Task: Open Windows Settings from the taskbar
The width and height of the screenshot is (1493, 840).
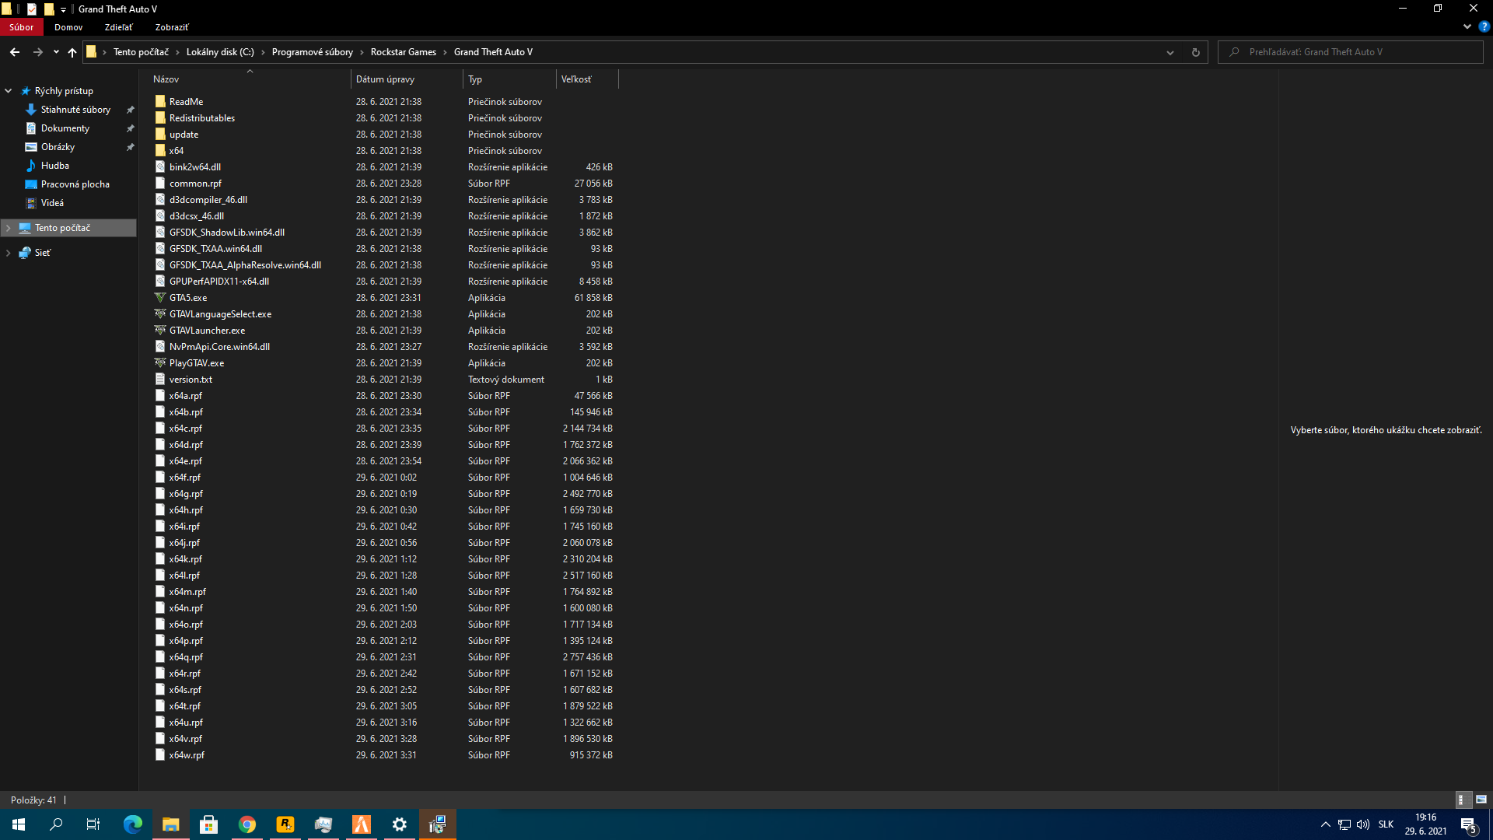Action: point(400,824)
